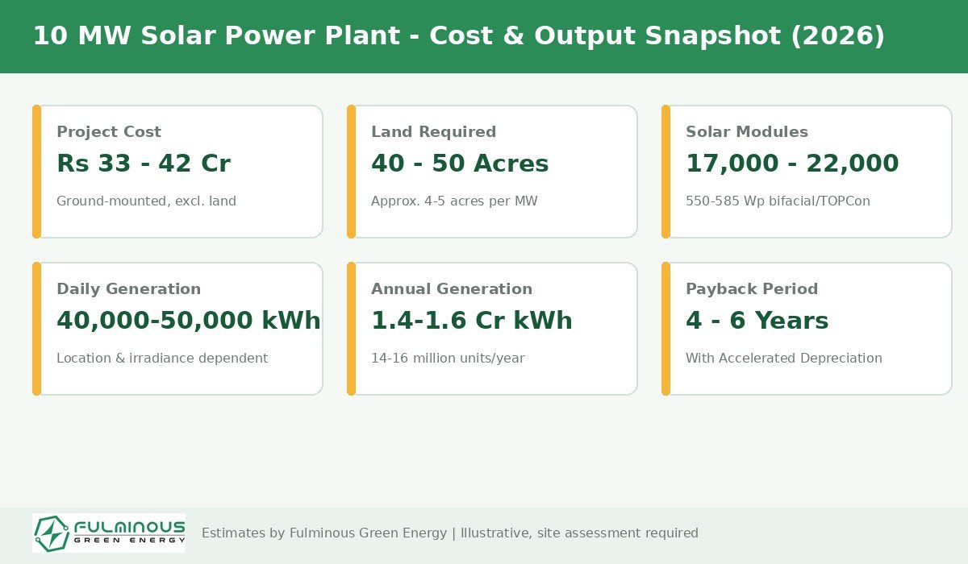Click 'With Accelerated Depreciation' note
Screen dimensions: 968x564
pyautogui.click(x=784, y=359)
